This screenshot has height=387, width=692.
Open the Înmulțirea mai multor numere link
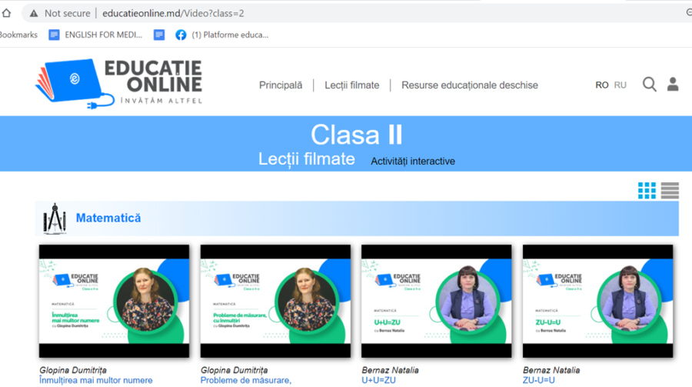click(96, 380)
